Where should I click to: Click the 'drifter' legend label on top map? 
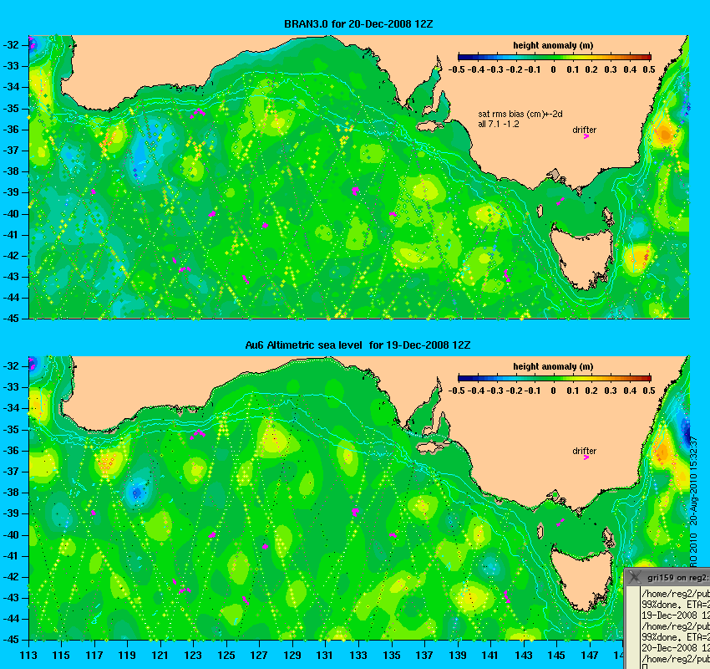tap(585, 130)
